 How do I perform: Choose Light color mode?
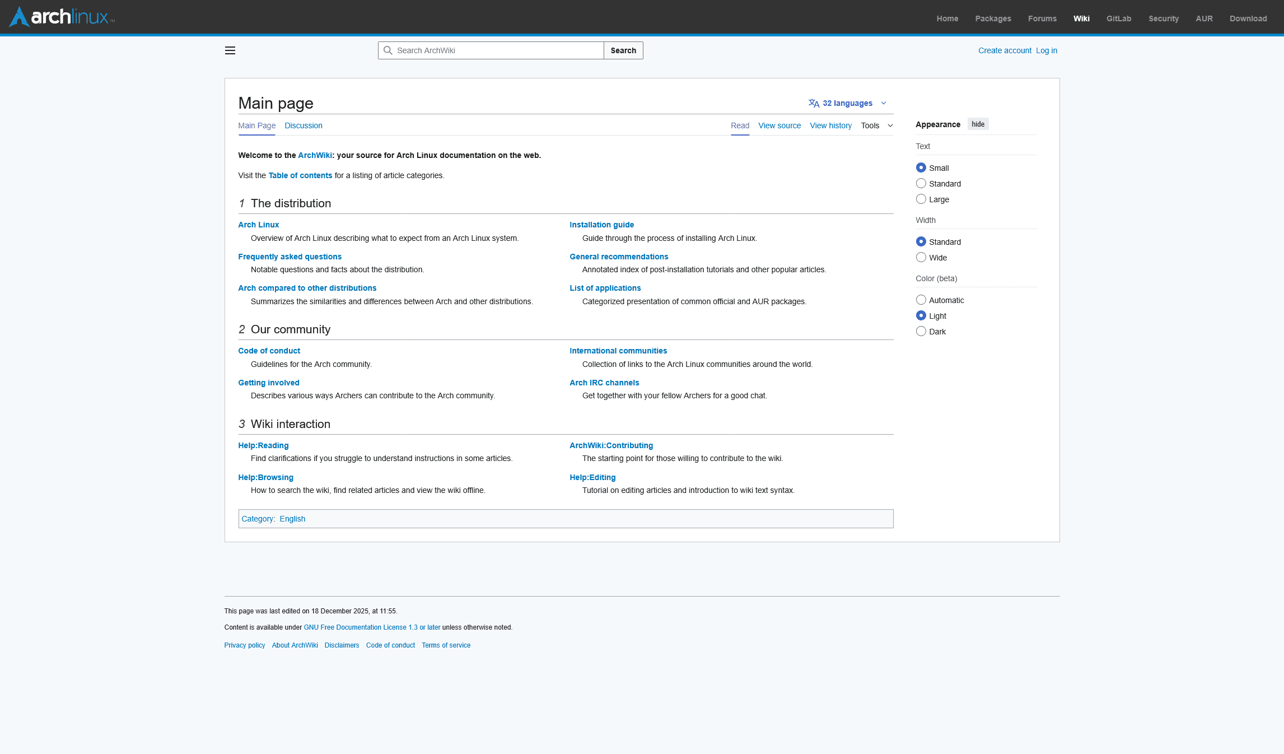tap(921, 315)
